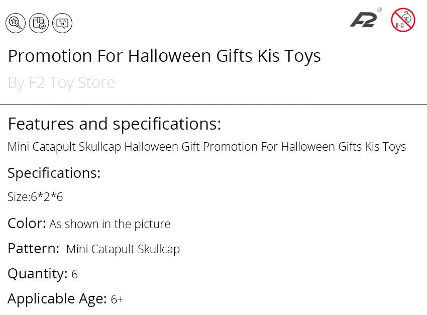427x315 pixels.
Task: Click the F2 brand logo
Action: click(x=363, y=20)
